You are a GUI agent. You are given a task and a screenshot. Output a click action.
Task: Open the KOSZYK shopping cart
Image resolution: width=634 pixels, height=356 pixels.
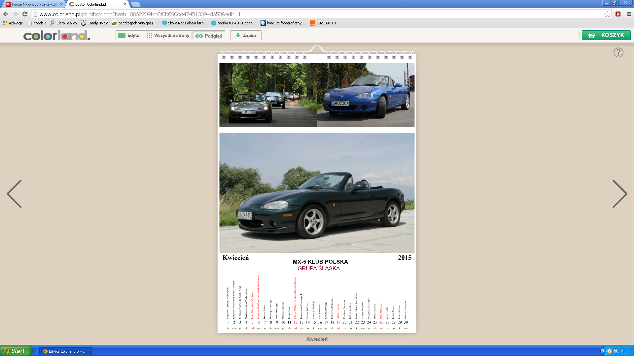click(x=606, y=35)
